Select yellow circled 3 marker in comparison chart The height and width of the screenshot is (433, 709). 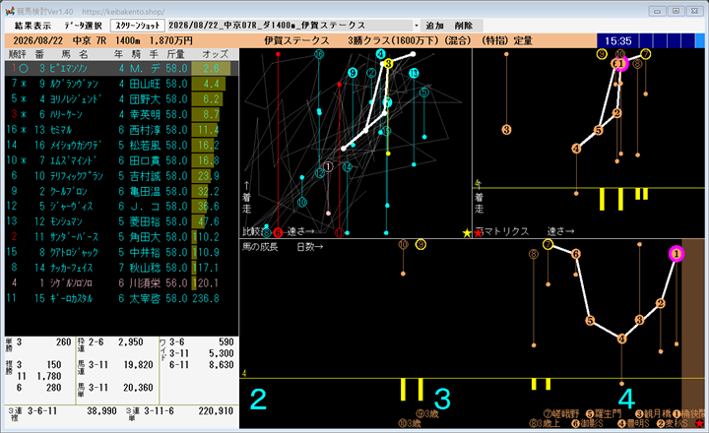click(x=388, y=64)
